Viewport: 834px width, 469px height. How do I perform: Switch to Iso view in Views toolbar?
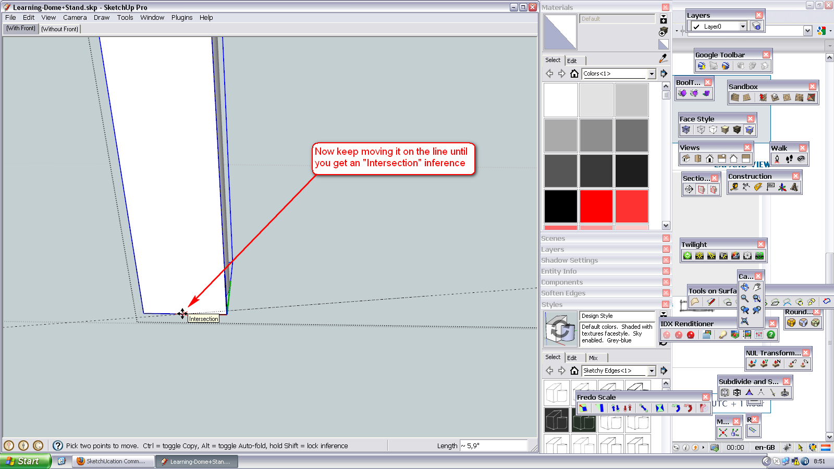[686, 158]
